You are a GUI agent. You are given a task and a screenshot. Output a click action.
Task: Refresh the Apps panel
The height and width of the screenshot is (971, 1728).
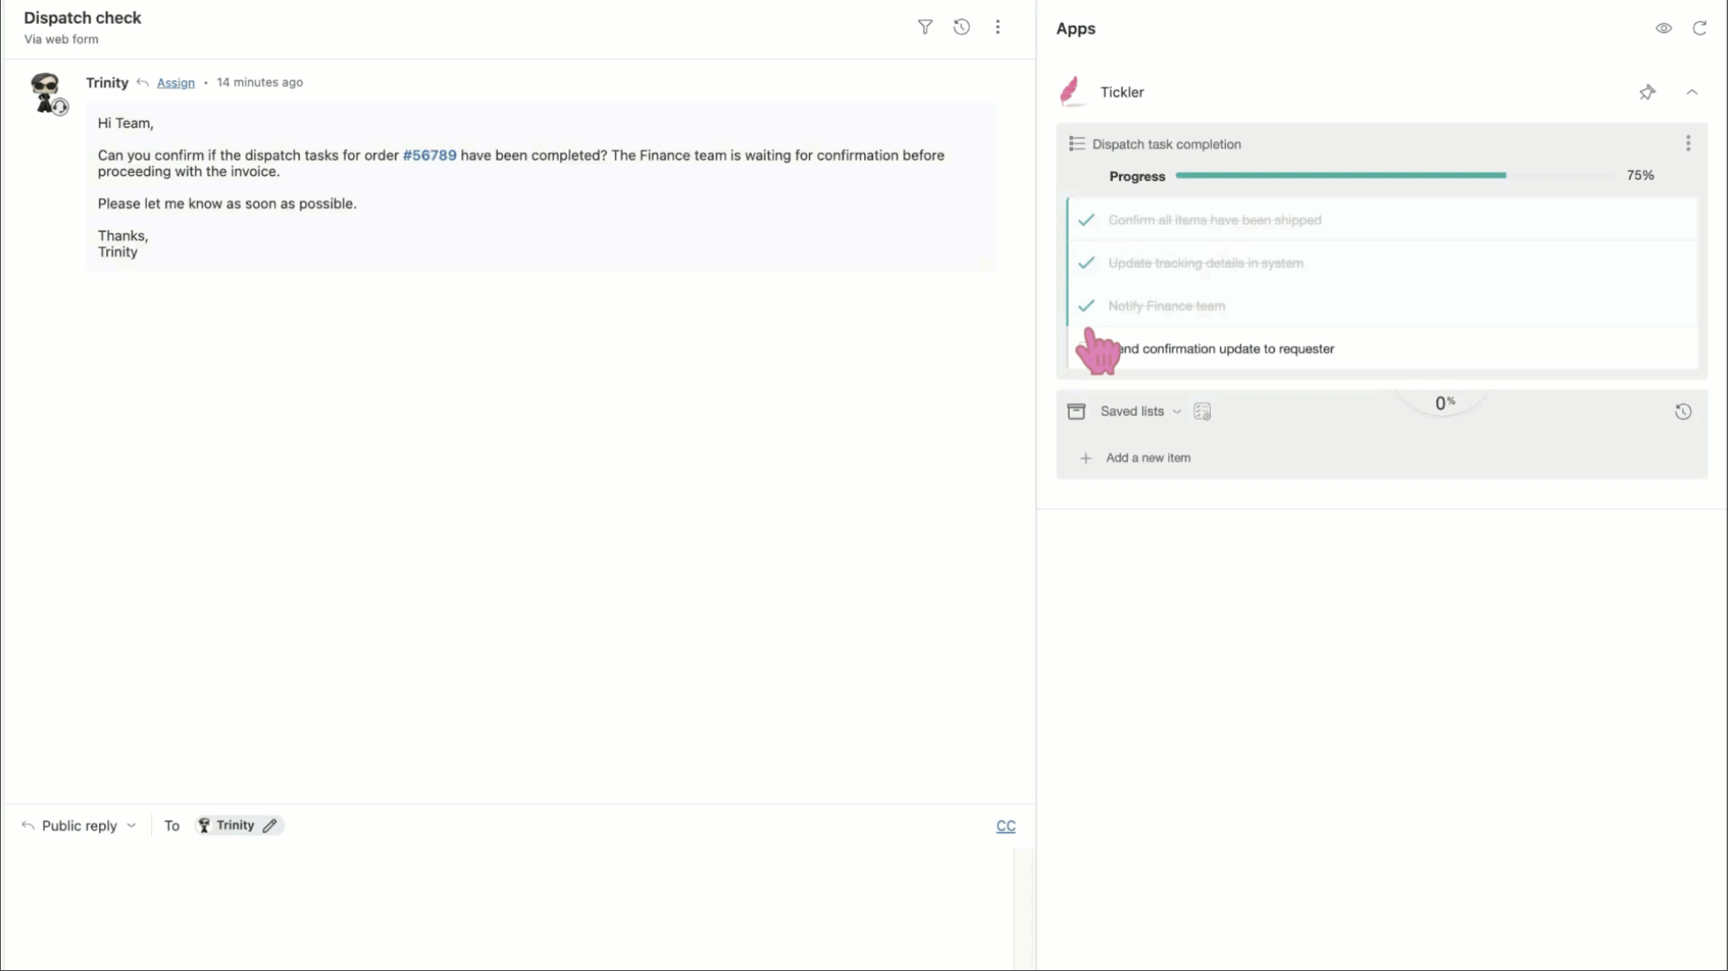(1700, 28)
